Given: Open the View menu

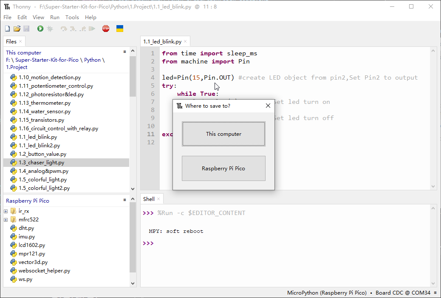Looking at the screenshot, I should tap(38, 17).
